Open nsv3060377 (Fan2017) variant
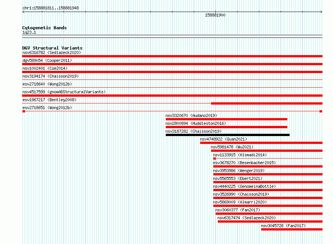Screen dimensions: 333x244 pyautogui.click(x=238, y=210)
